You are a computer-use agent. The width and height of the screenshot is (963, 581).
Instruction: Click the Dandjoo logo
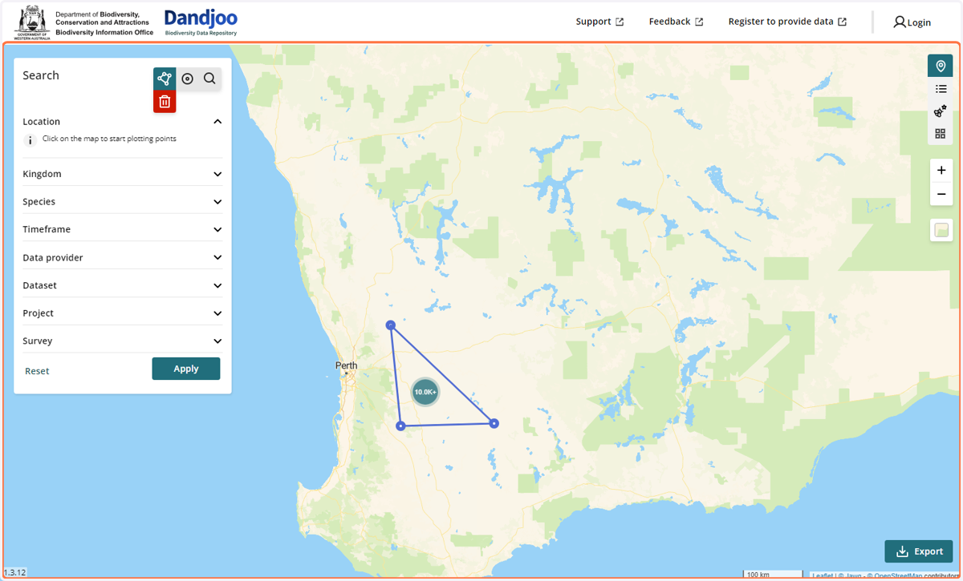click(201, 22)
